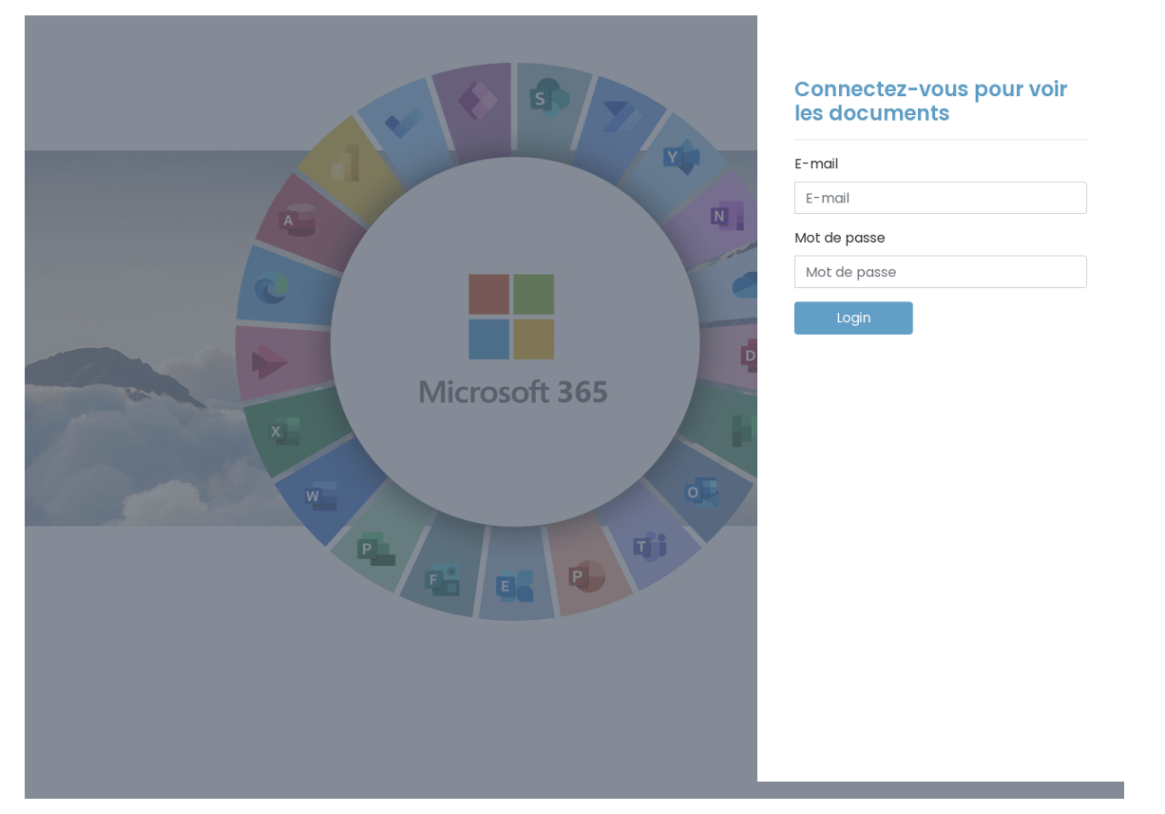The width and height of the screenshot is (1165, 814).
Task: Click the green Excel 'X' icon
Action: coord(284,432)
